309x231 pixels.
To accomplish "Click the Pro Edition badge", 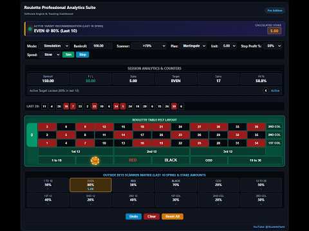I will tap(275, 10).
